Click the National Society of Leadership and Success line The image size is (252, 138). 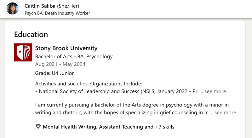(x=116, y=91)
